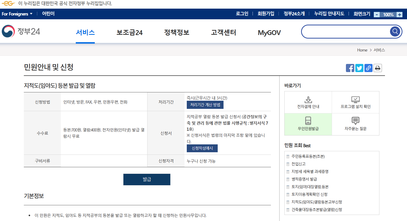The image size is (407, 221).
Task: Open 전입신고 link
Action: (299, 164)
